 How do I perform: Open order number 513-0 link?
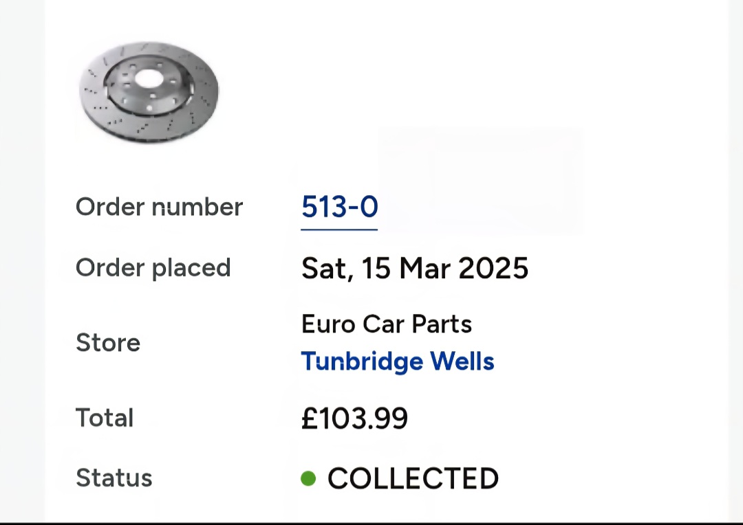pos(339,207)
